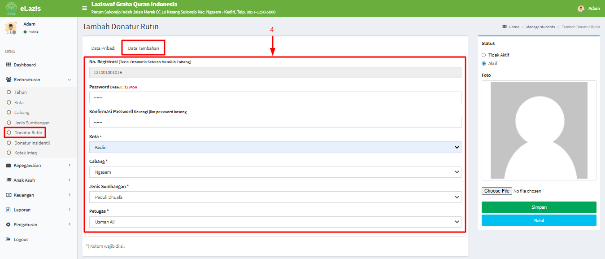Image resolution: width=605 pixels, height=259 pixels.
Task: Click the Choose File button
Action: pos(497,191)
